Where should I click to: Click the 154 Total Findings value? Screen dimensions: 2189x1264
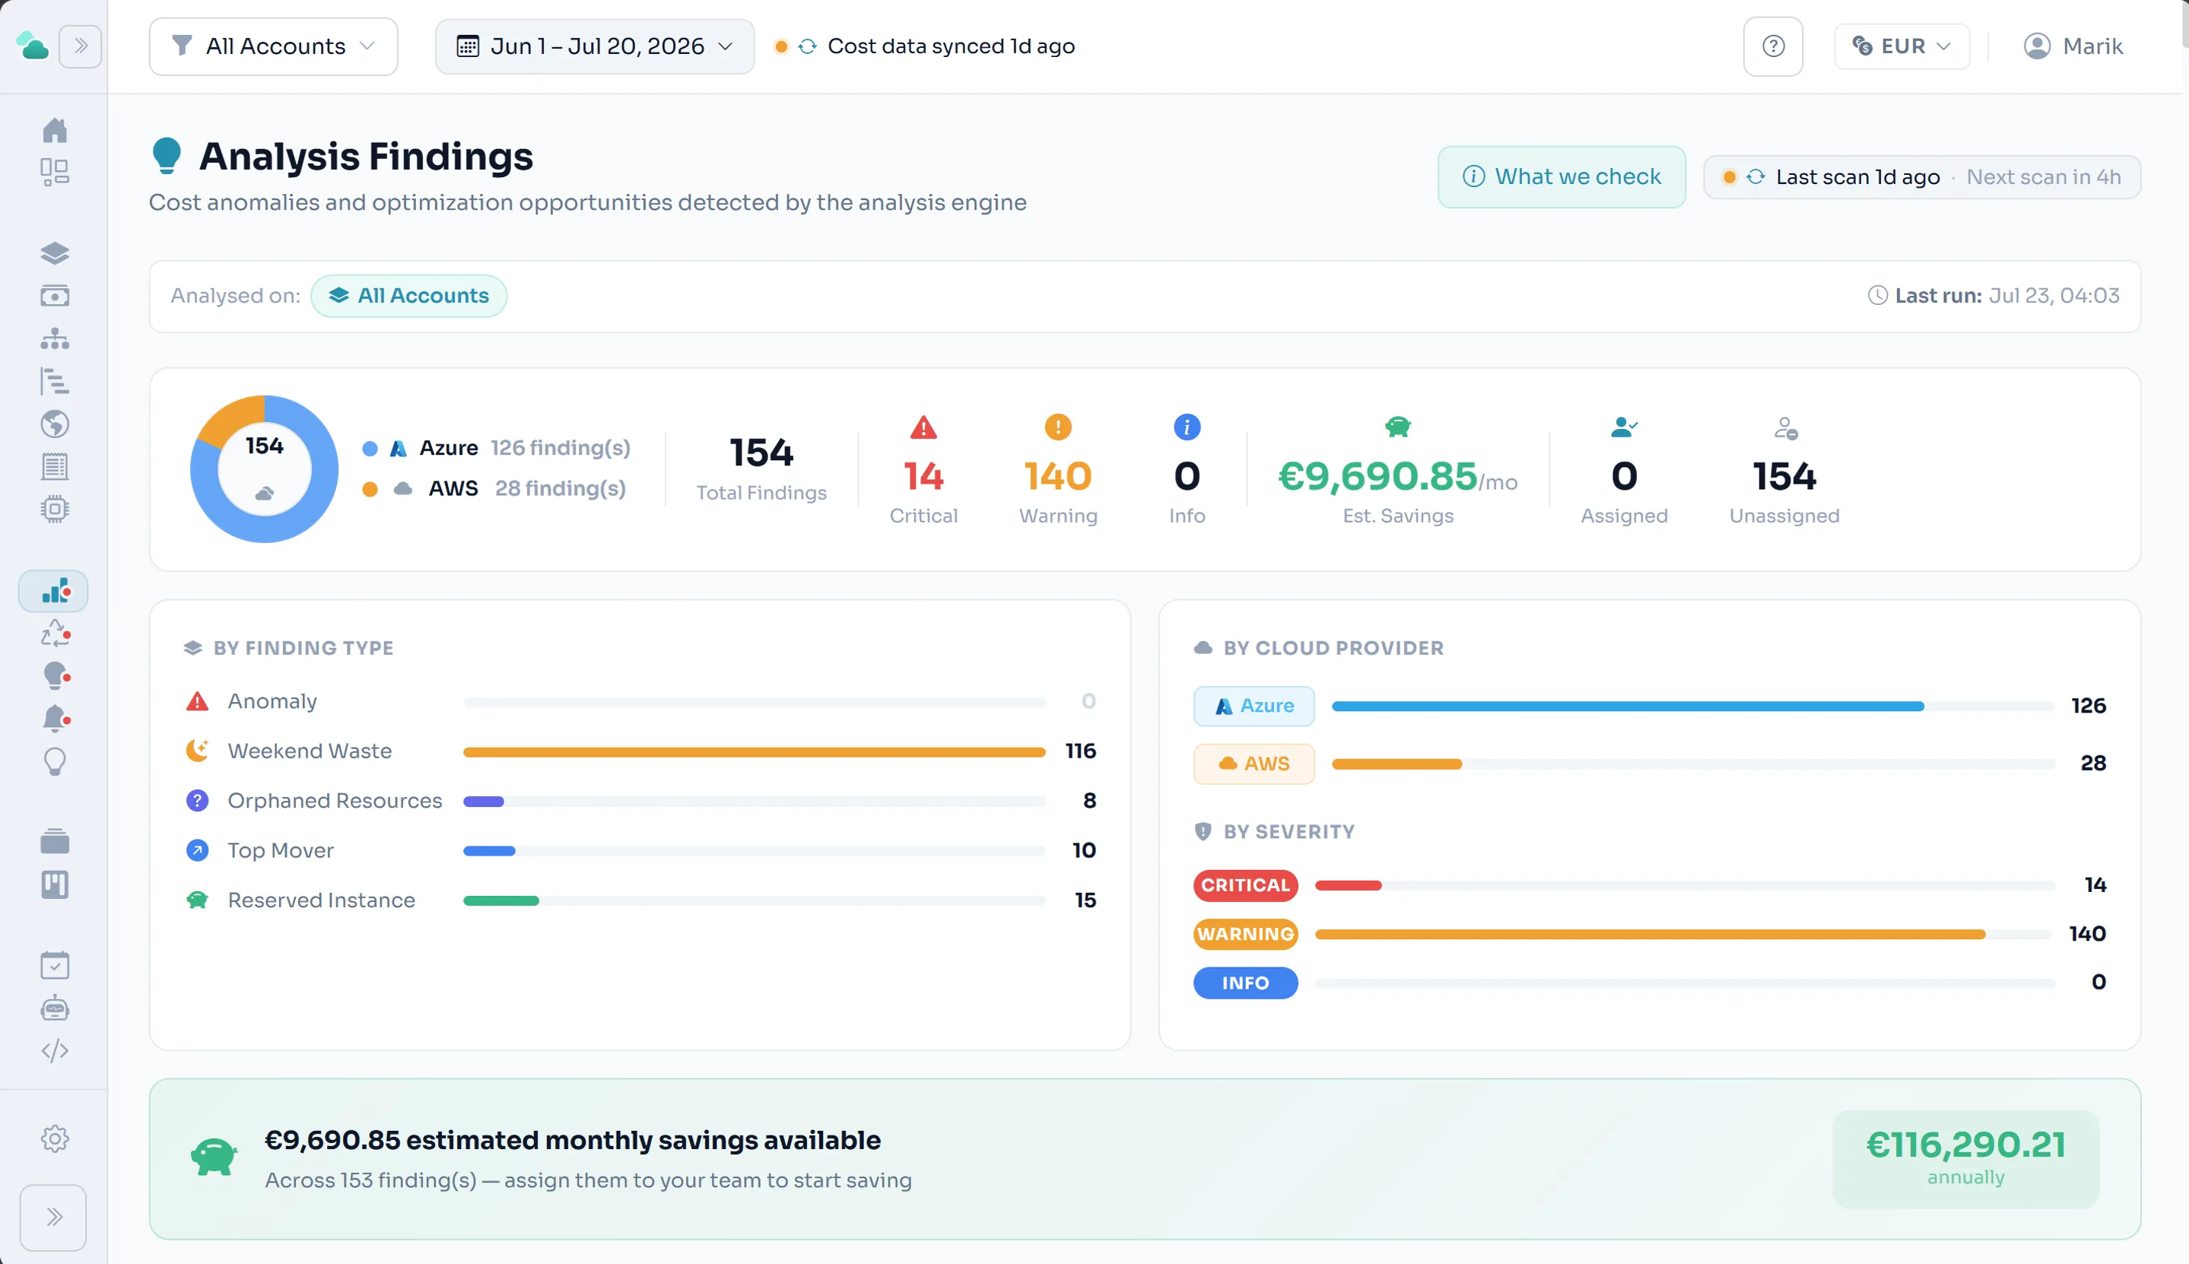pyautogui.click(x=761, y=453)
